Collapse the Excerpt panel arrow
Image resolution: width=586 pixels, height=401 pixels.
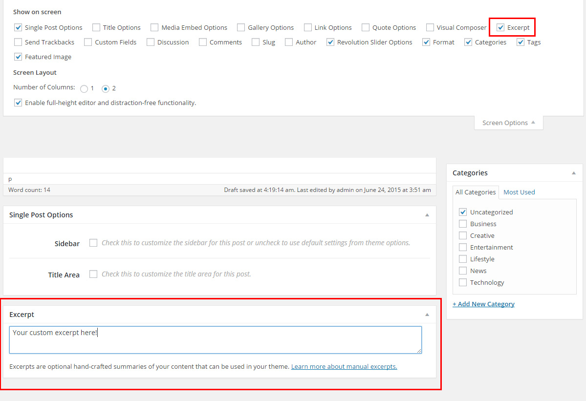coord(427,315)
